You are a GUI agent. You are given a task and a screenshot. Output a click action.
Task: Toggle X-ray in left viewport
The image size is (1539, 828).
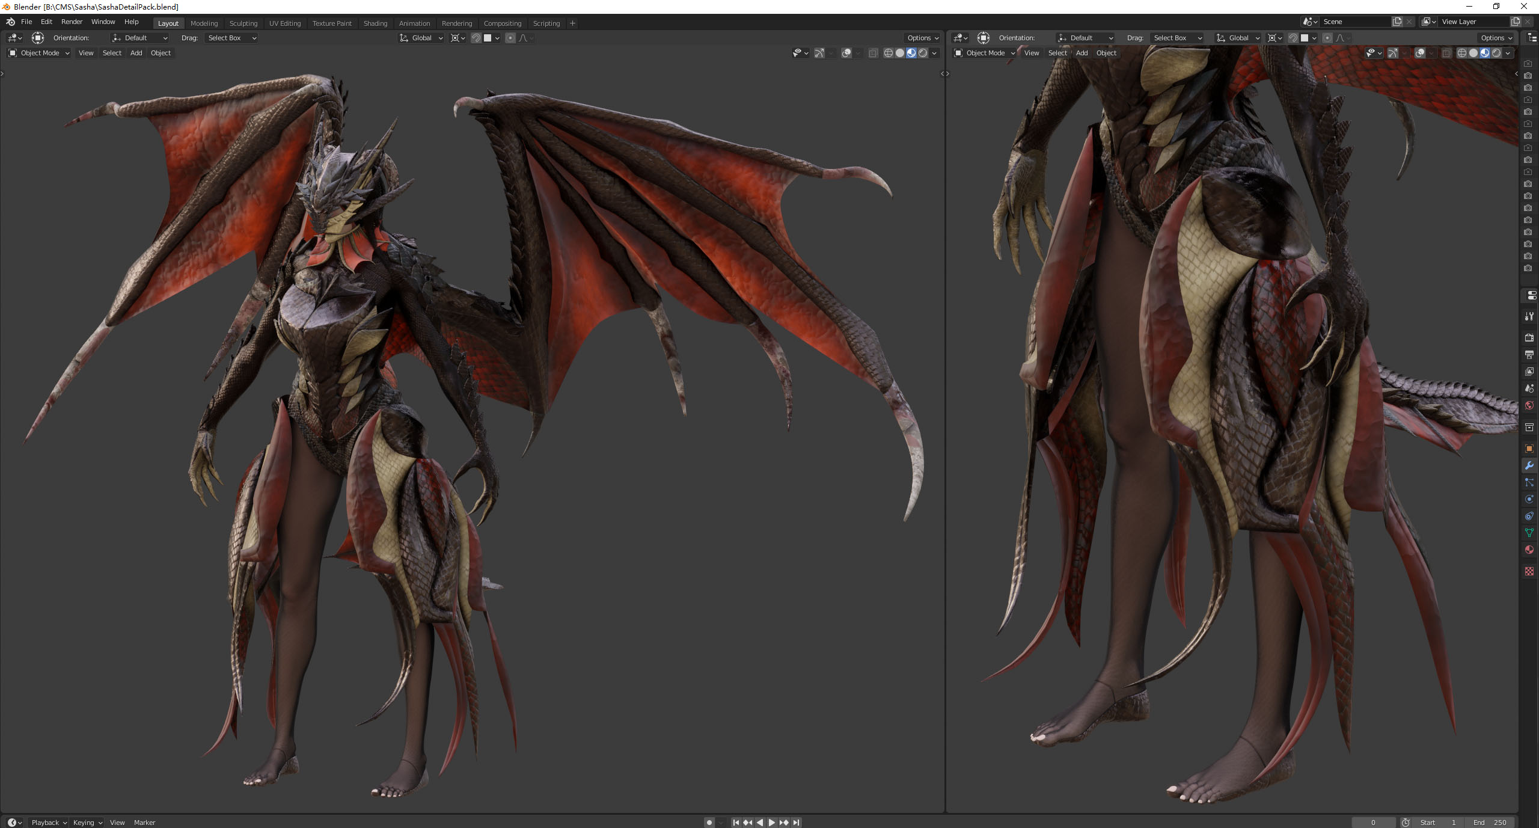(874, 53)
